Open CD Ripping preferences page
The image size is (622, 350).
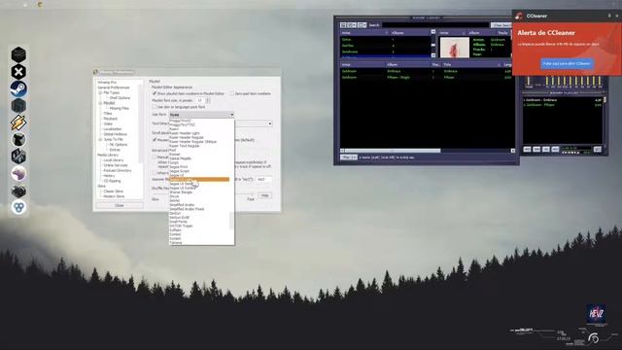click(113, 181)
